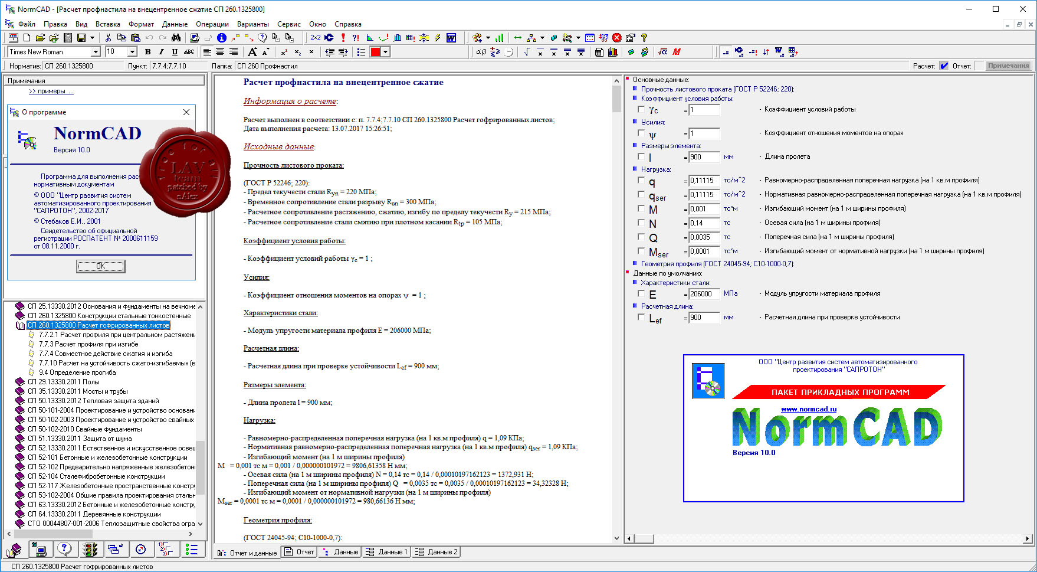Check the load q checkbox
Viewport: 1037px width, 572px height.
(x=641, y=180)
